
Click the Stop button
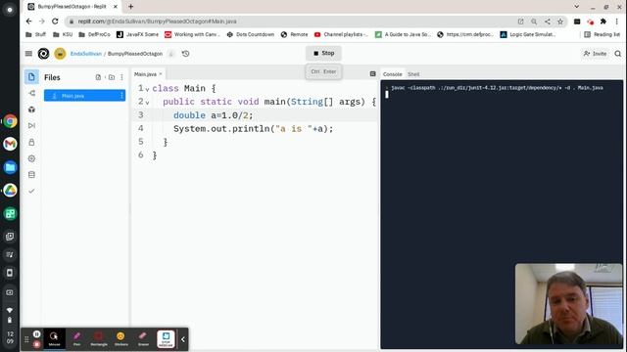[x=323, y=53]
